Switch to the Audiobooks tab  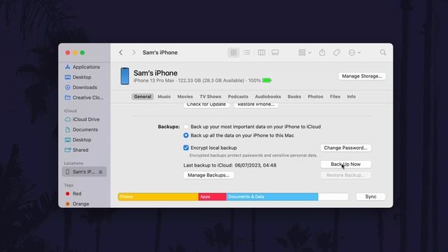coord(267,97)
